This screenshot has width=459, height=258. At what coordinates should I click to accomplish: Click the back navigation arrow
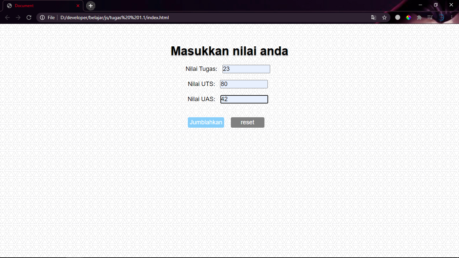point(7,17)
